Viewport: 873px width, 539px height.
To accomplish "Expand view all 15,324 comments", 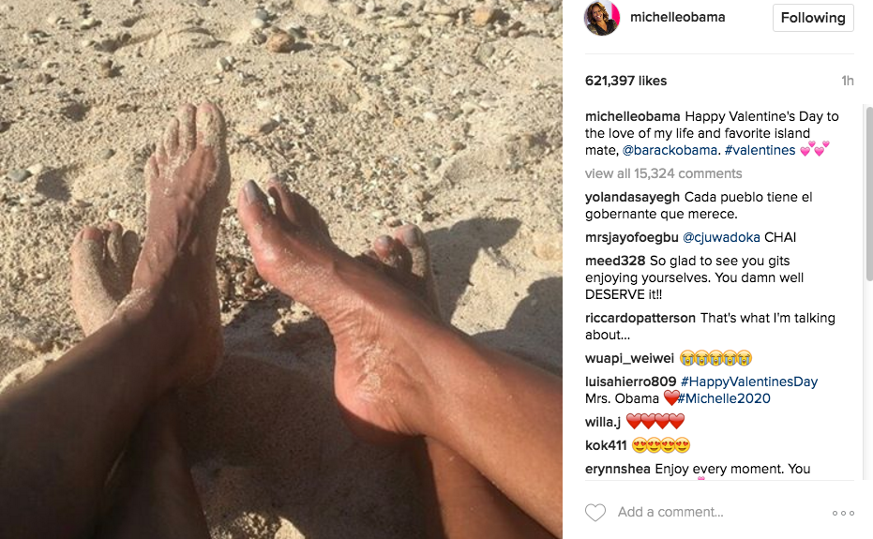I will [x=663, y=173].
